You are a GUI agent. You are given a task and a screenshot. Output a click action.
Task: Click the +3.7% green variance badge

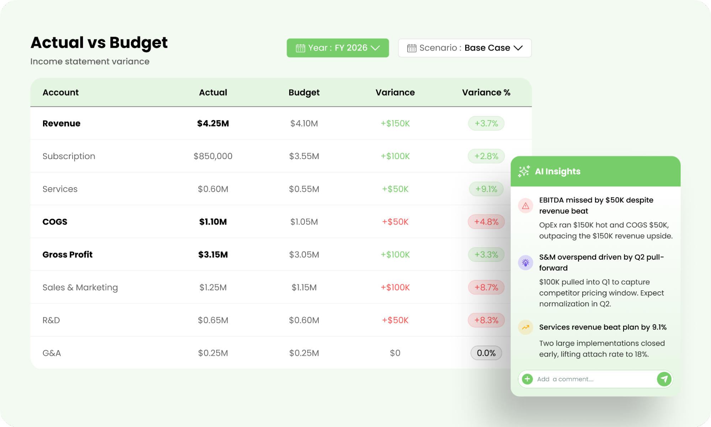(x=486, y=123)
